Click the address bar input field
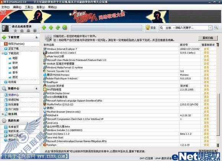Screen dimensions: 222x161 tap(107, 28)
